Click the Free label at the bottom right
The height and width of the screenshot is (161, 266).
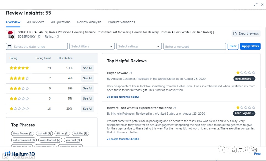pyautogui.click(x=257, y=154)
